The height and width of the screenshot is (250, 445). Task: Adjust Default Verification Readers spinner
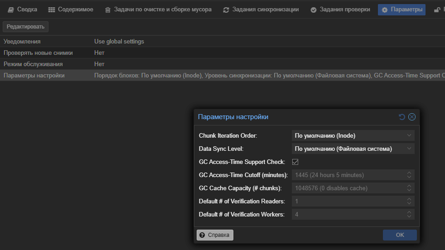(x=409, y=201)
